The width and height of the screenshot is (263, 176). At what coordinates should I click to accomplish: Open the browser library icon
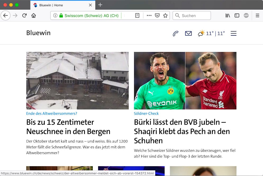(228, 16)
